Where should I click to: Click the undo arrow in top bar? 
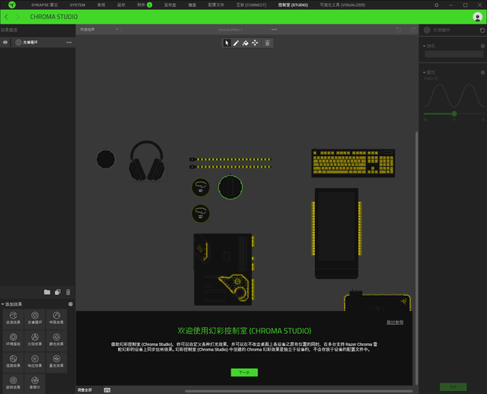pos(399,30)
